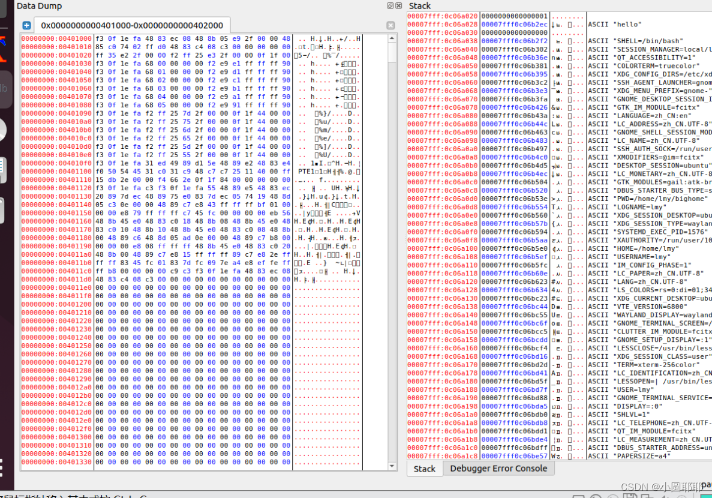Select dump address 00000000:00401090
The width and height of the screenshot is (712, 498).
coord(56,113)
